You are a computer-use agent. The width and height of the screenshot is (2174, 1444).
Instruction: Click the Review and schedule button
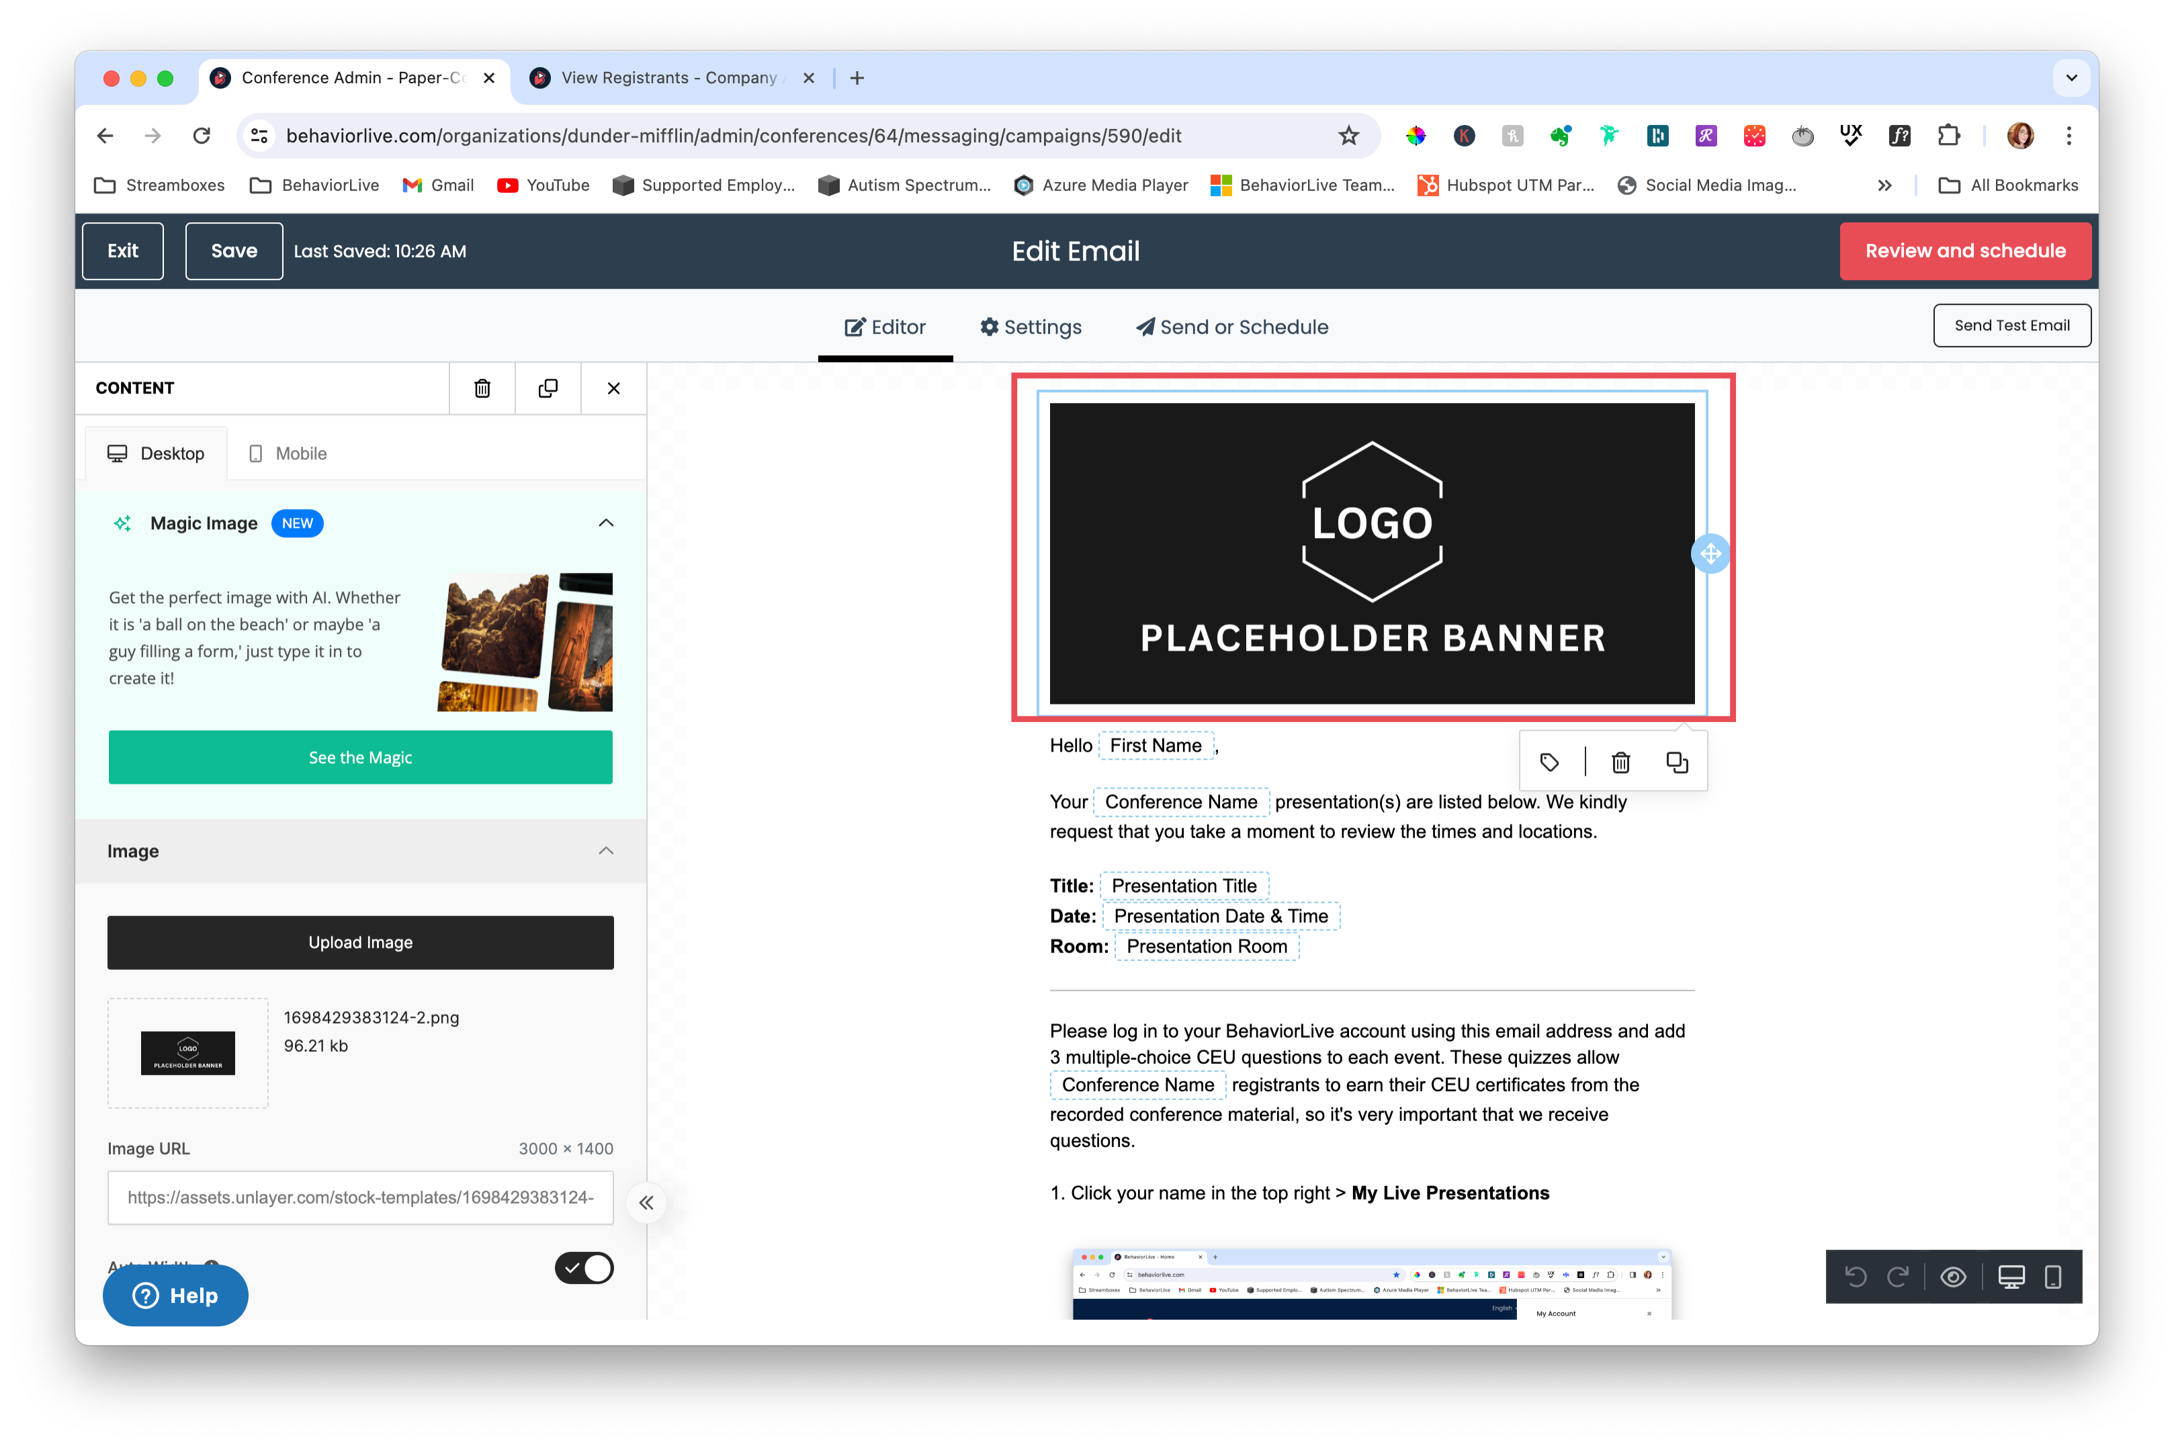[1965, 251]
